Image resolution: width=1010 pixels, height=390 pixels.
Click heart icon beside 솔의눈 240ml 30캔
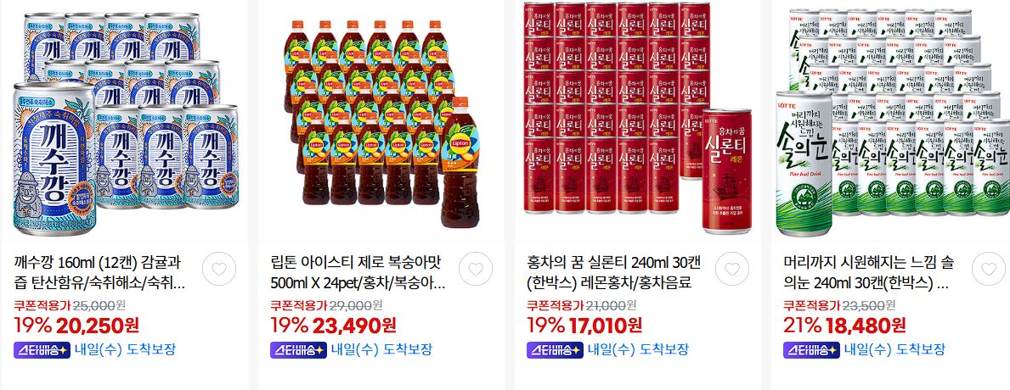(x=988, y=270)
